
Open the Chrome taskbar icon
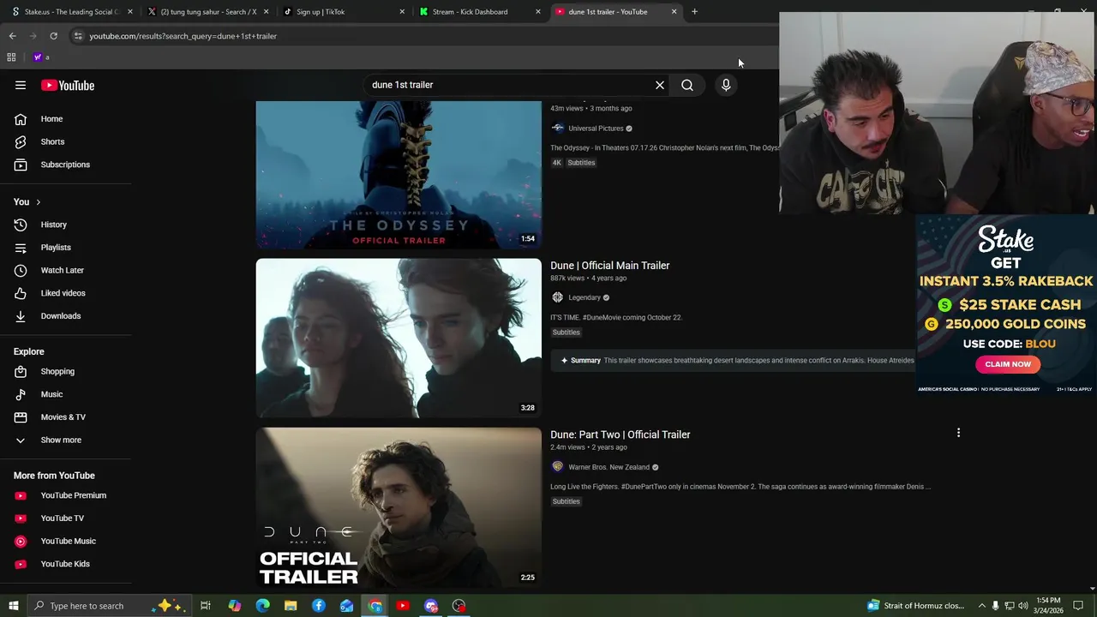point(375,606)
